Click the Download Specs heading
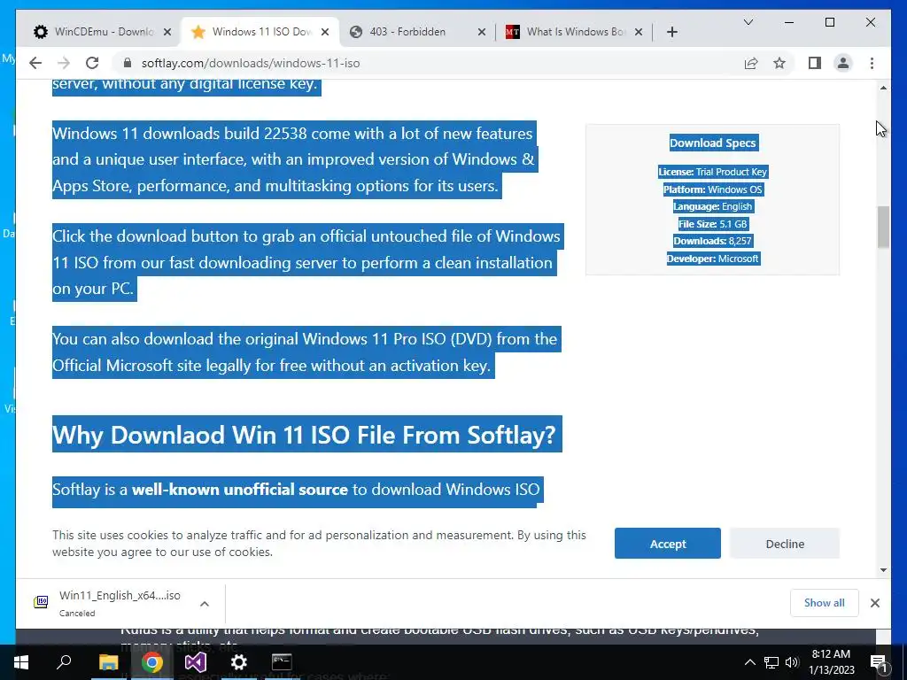Viewport: 907px width, 680px height. click(713, 143)
